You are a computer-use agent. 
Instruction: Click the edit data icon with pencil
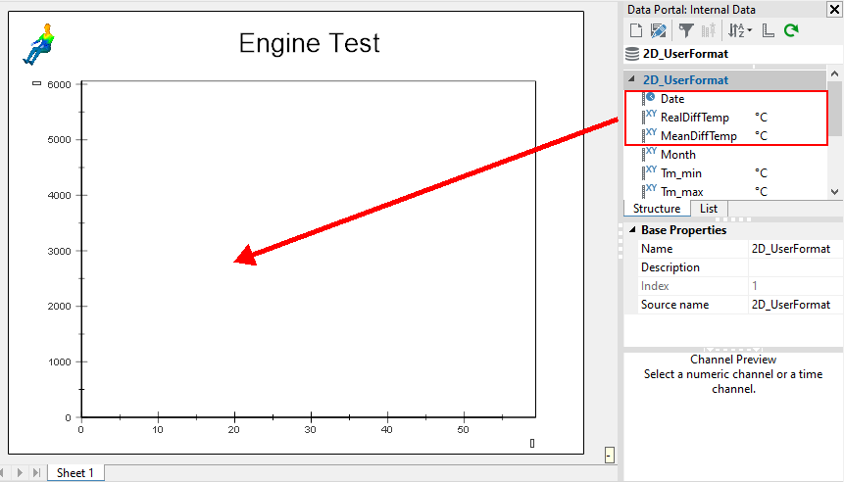point(659,31)
